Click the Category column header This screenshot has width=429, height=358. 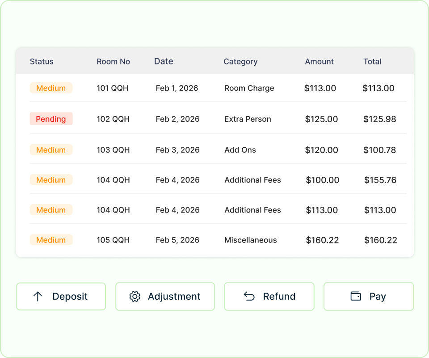click(240, 62)
